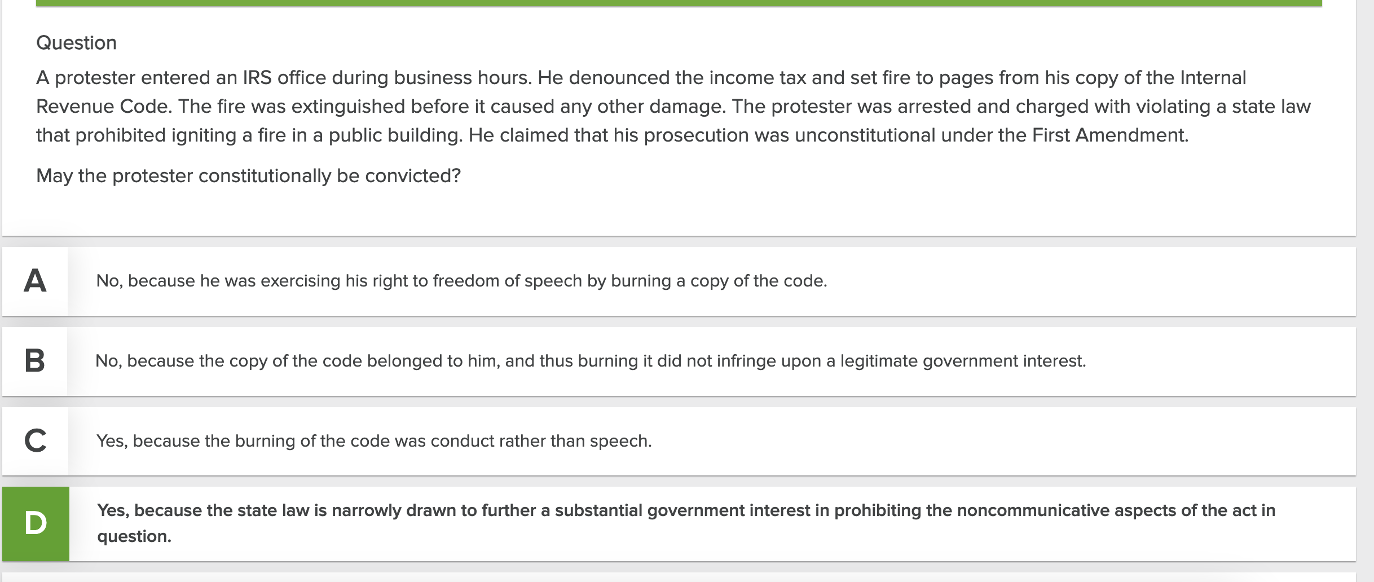Click the letter badge C

click(x=35, y=441)
